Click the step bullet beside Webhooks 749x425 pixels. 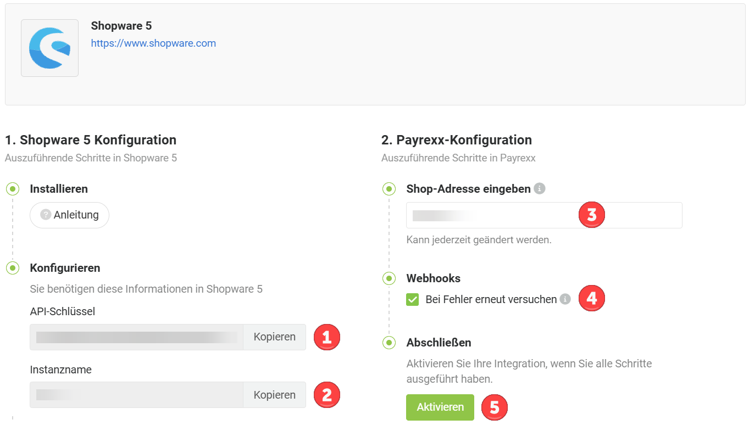click(x=389, y=278)
